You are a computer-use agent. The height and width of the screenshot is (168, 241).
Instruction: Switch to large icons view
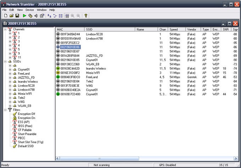point(49,16)
